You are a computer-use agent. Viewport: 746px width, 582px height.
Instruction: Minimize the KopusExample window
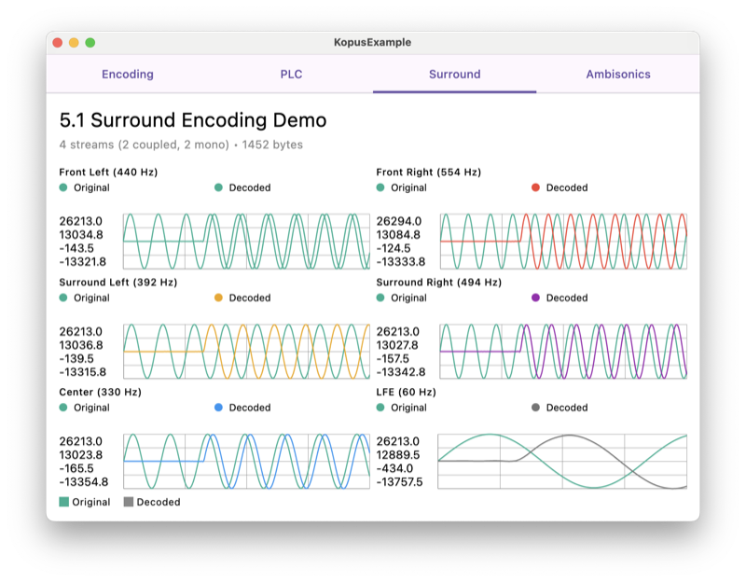[x=74, y=43]
